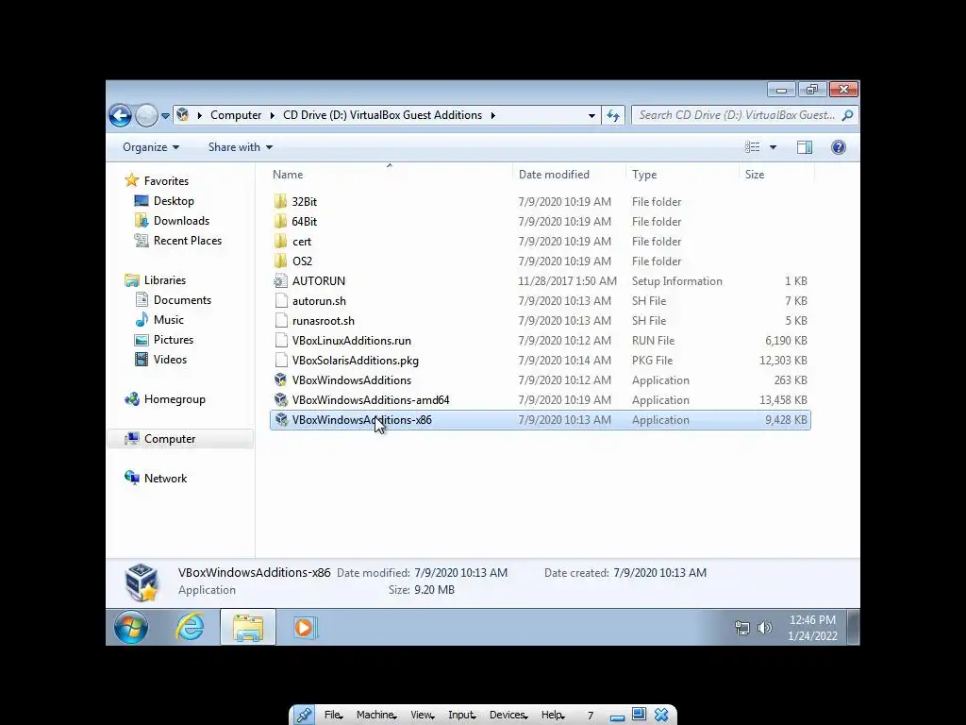Open Libraries in the navigation pane
The width and height of the screenshot is (966, 725).
point(165,279)
